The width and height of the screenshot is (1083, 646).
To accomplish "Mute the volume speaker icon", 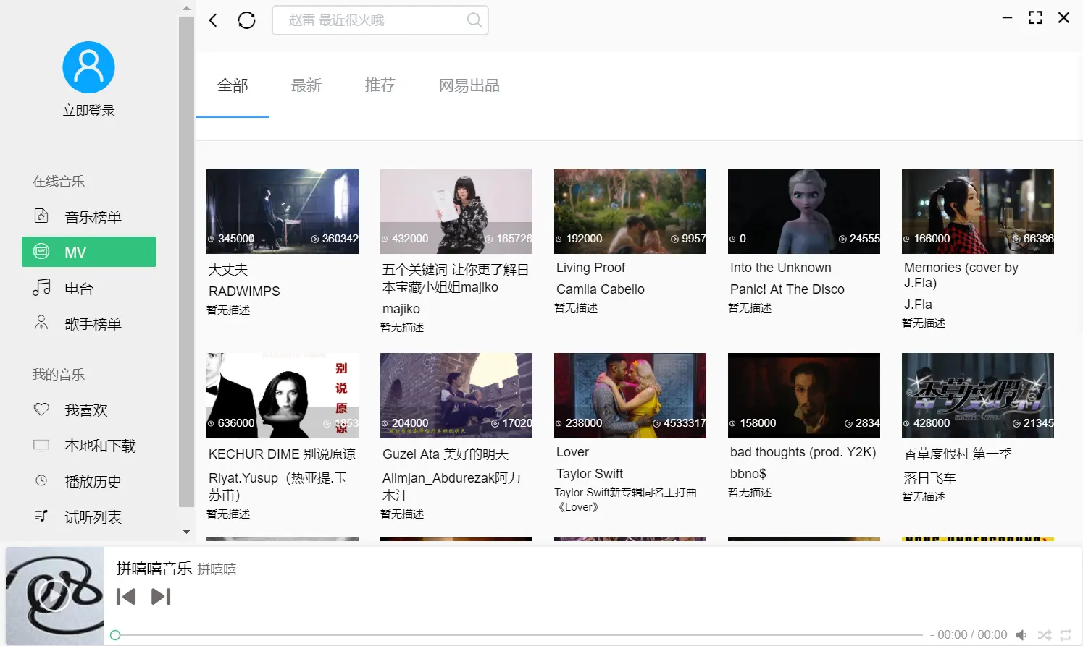I will click(x=1021, y=634).
